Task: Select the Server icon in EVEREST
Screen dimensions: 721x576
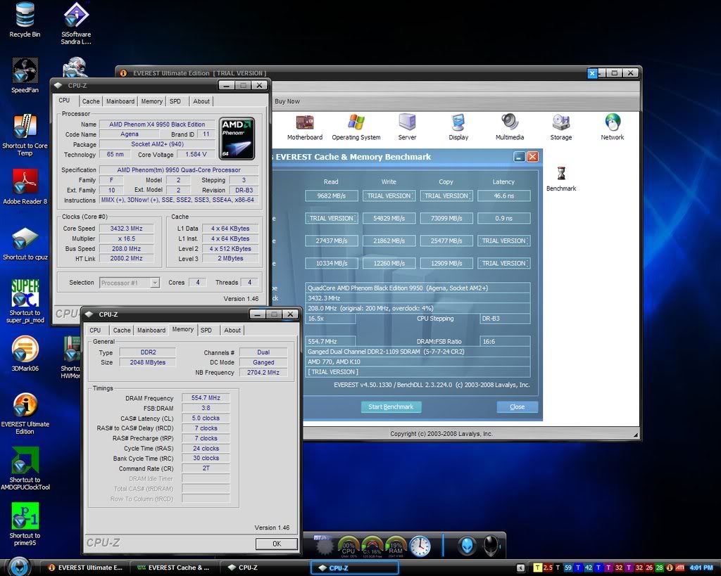Action: [x=407, y=127]
